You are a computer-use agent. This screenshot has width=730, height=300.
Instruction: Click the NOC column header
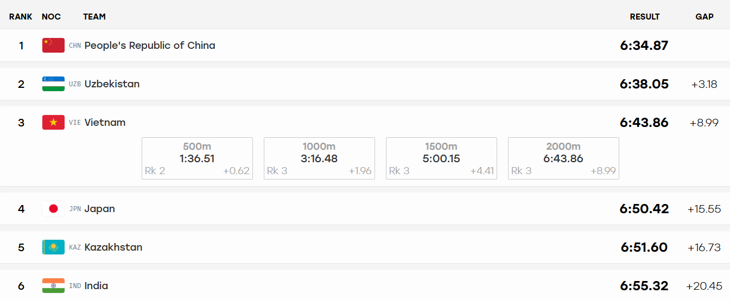pos(51,17)
